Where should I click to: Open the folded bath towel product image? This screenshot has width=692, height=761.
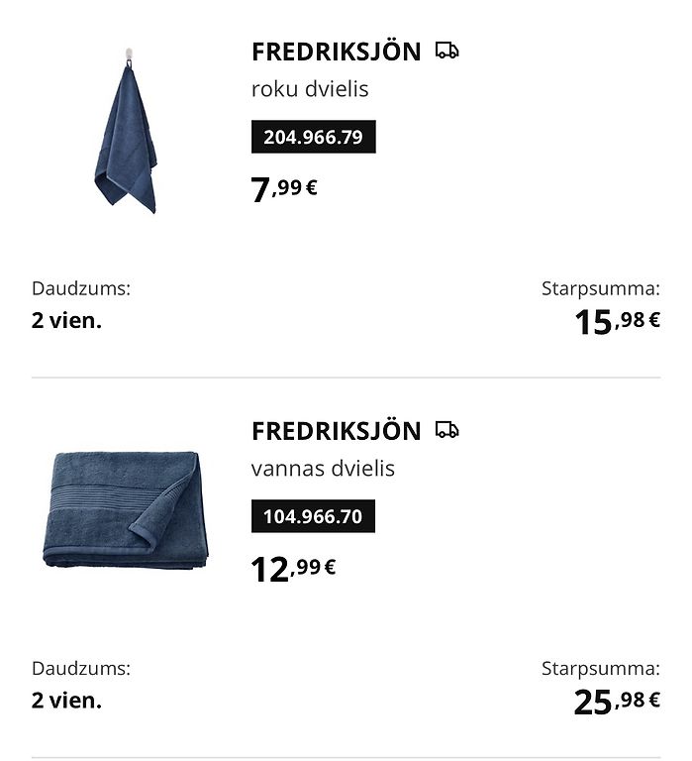(126, 509)
